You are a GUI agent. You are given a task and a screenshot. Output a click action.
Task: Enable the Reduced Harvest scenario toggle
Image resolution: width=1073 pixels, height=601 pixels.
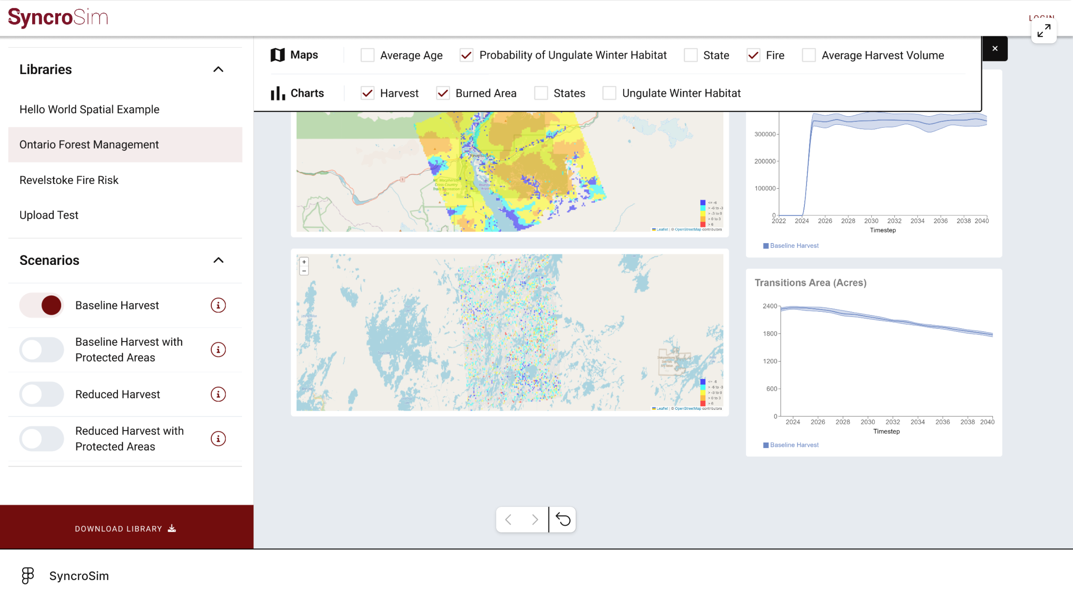tap(41, 394)
